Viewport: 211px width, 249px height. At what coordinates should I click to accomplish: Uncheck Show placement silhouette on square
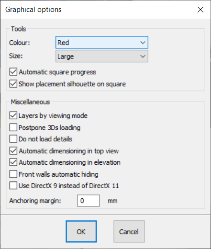click(x=13, y=84)
